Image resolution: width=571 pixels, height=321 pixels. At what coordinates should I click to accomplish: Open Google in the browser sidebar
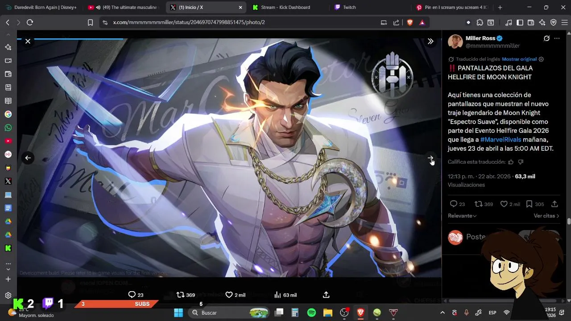coord(8,114)
